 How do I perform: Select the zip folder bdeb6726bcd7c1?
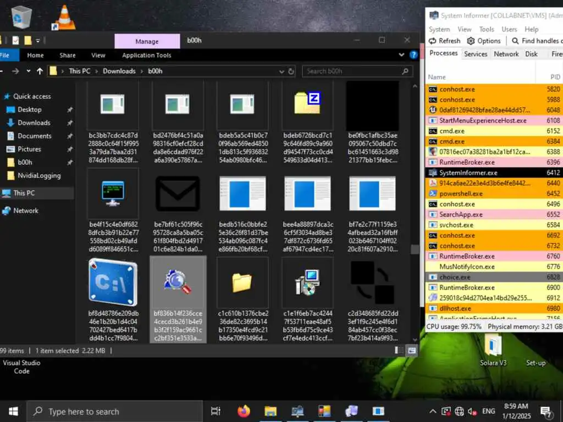click(x=307, y=104)
